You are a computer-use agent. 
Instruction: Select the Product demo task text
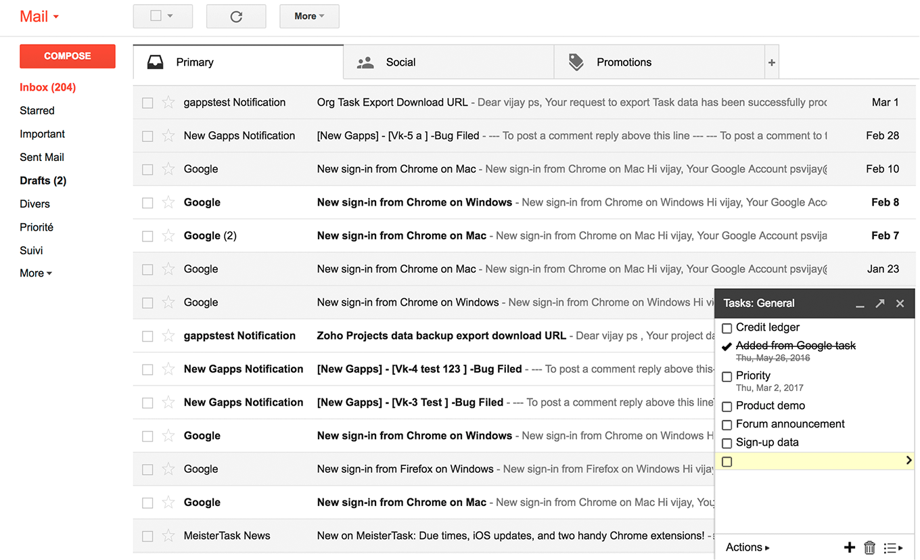click(770, 406)
